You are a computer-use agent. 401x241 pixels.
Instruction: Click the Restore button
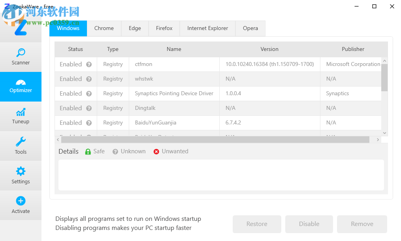[257, 224]
